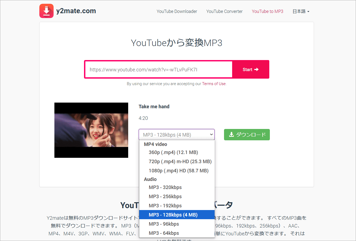Collapse the MP3 - 128kbps format combo box
Screen dimensions: 356x241
[x=177, y=135]
